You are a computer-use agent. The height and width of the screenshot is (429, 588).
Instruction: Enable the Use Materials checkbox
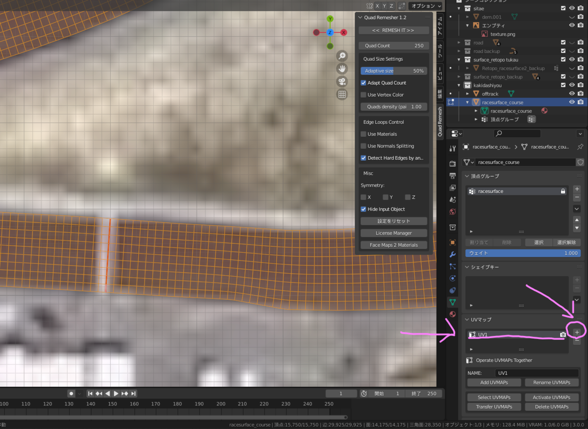[364, 134]
